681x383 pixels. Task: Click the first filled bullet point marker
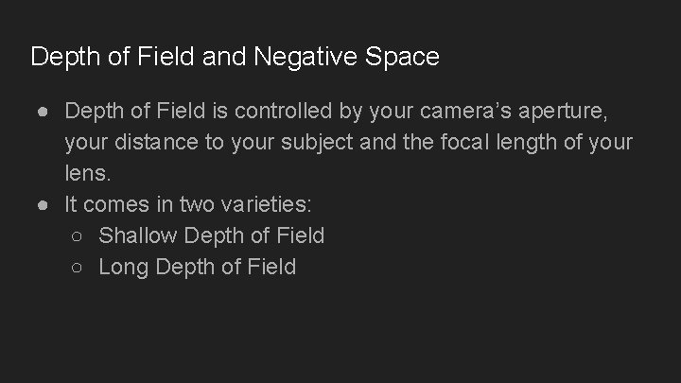pyautogui.click(x=44, y=113)
